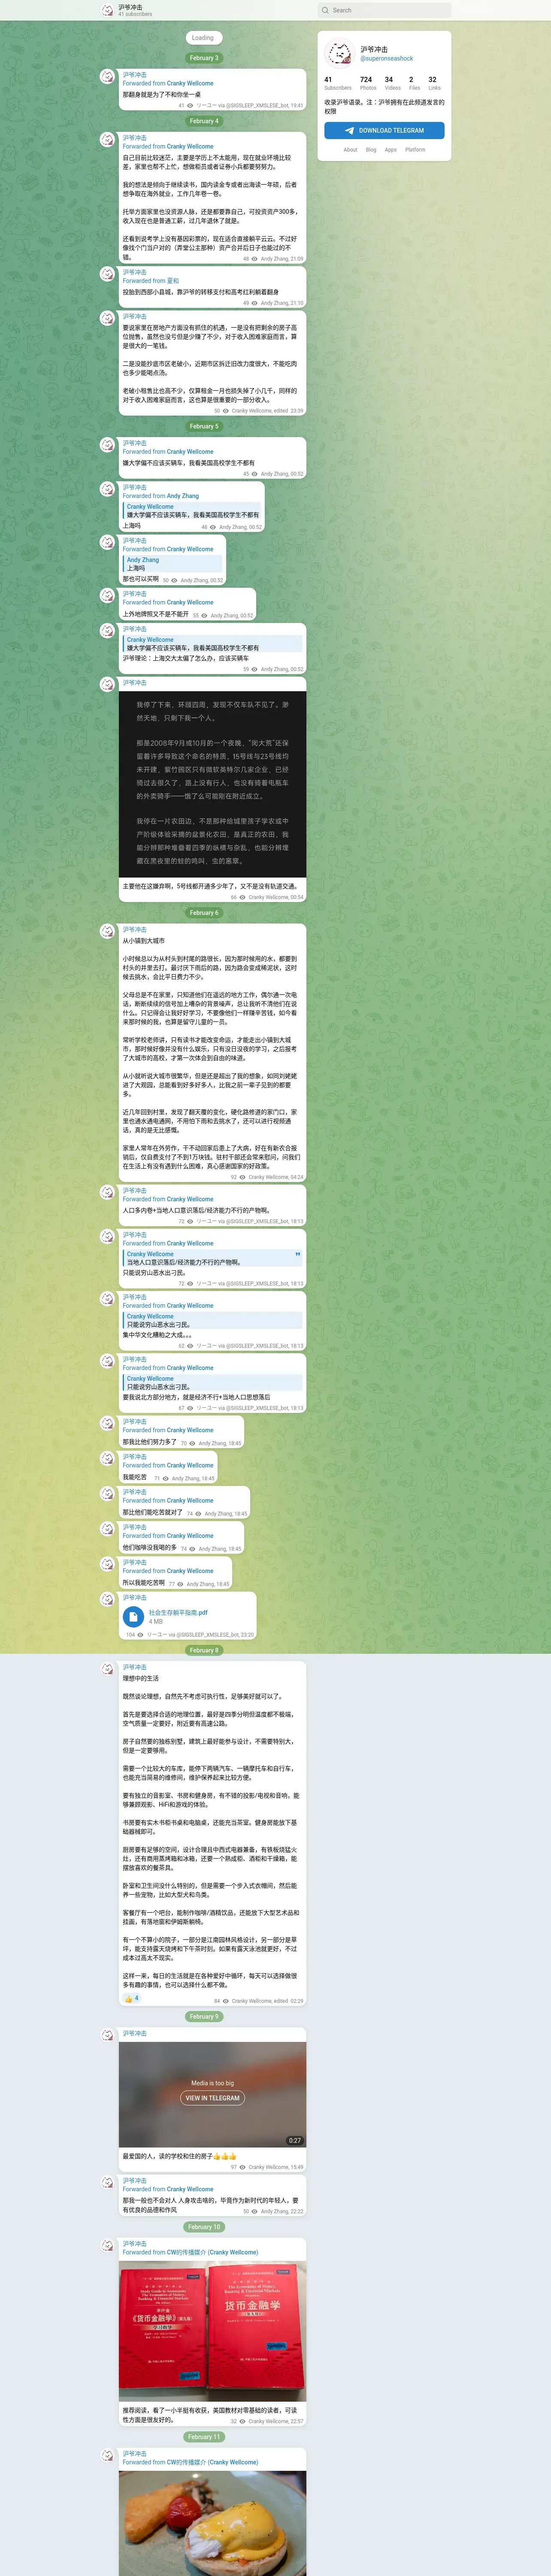
Task: Click the February 10 date badge
Action: (203, 2227)
